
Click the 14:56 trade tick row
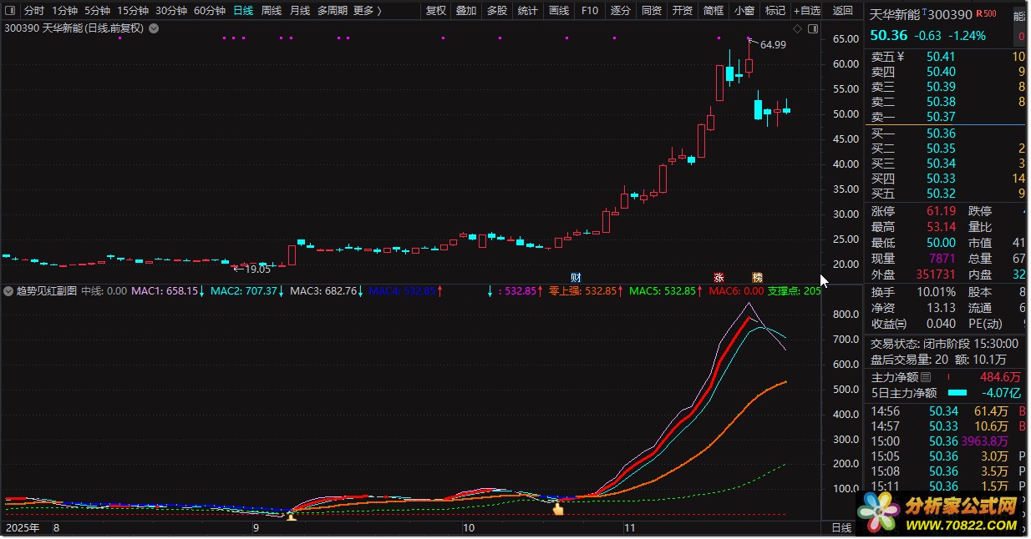tap(947, 411)
